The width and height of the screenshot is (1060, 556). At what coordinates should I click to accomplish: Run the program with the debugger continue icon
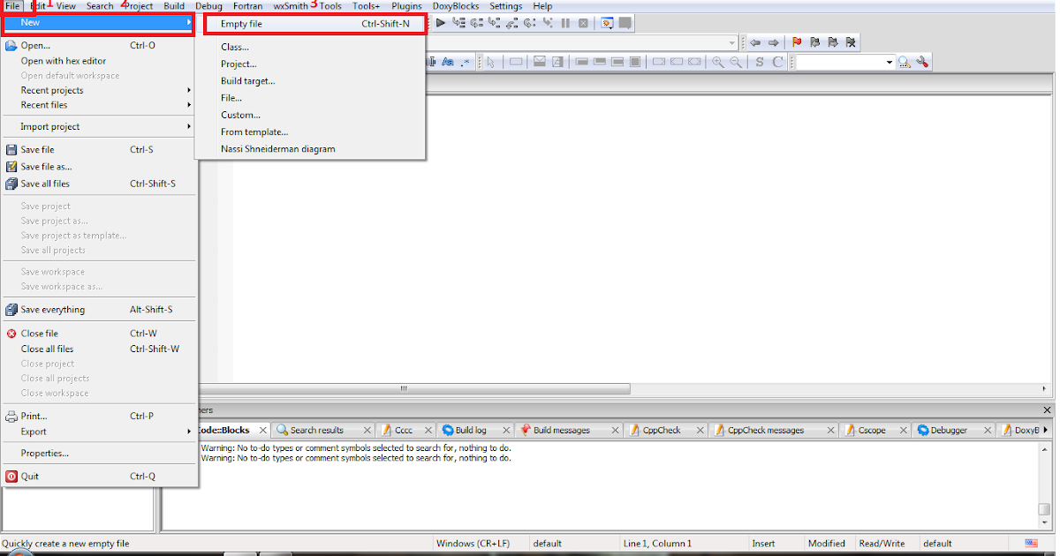[x=441, y=23]
